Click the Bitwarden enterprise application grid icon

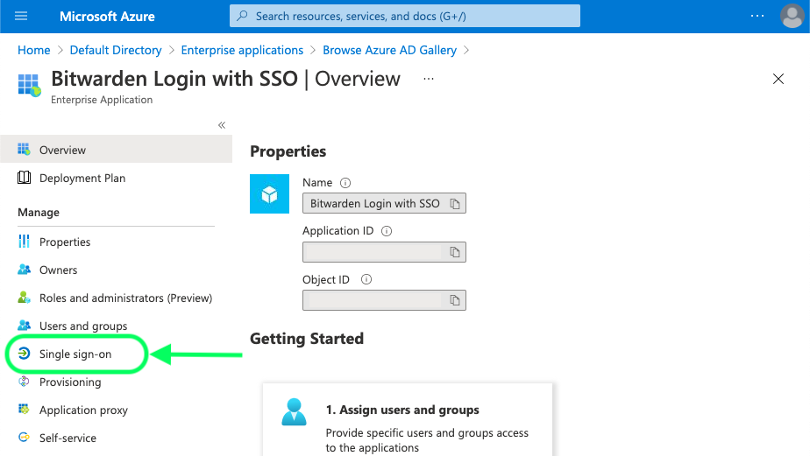pos(29,85)
